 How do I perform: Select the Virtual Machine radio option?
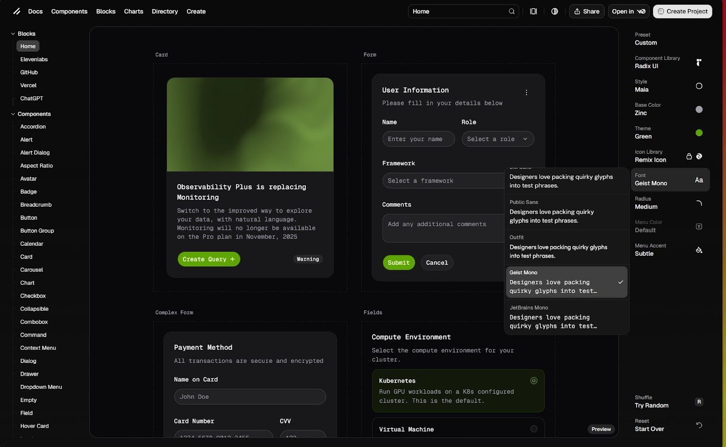coord(534,429)
